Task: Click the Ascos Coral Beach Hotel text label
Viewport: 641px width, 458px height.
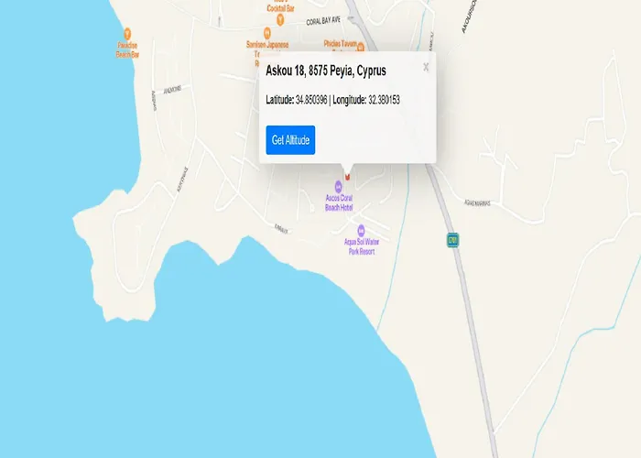Action: coord(339,202)
